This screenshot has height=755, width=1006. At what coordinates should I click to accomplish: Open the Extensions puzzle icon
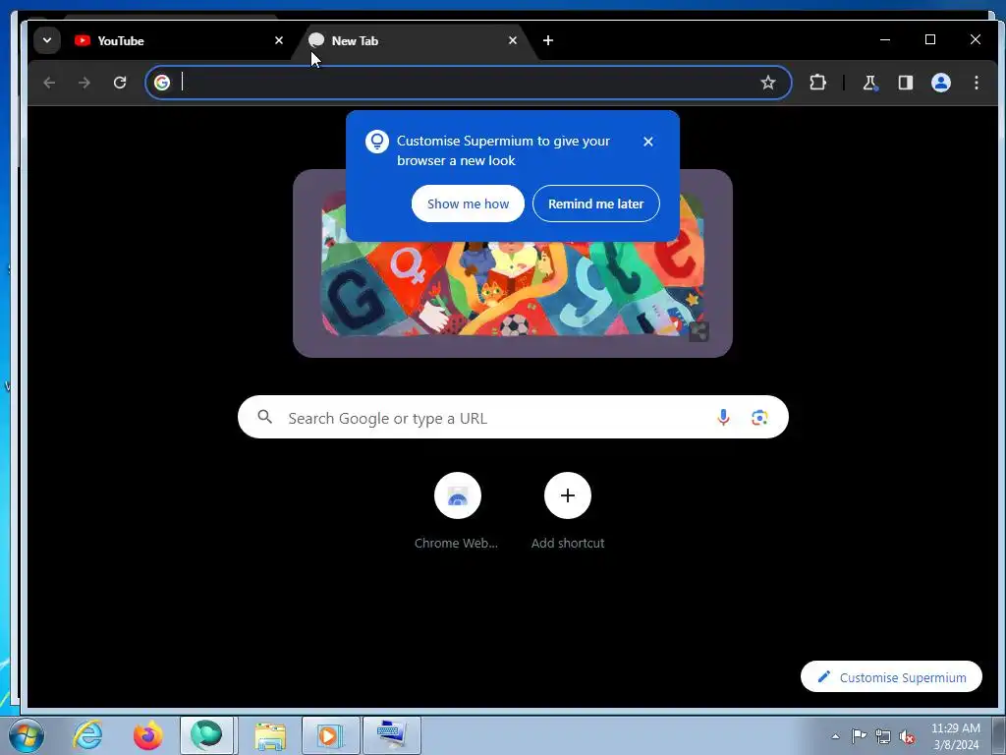pos(817,83)
